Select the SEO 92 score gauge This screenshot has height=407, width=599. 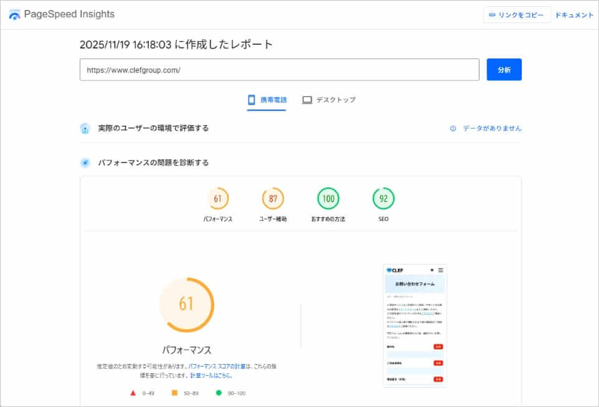pyautogui.click(x=383, y=199)
